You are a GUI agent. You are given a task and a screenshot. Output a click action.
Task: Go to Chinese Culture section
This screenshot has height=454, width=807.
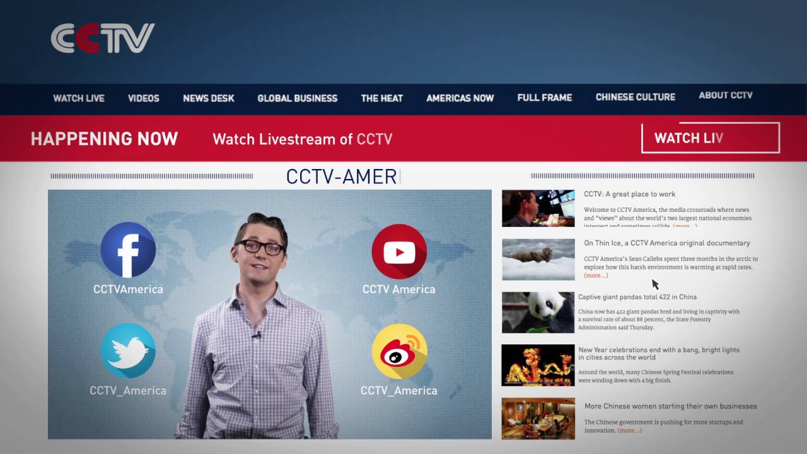(x=636, y=96)
